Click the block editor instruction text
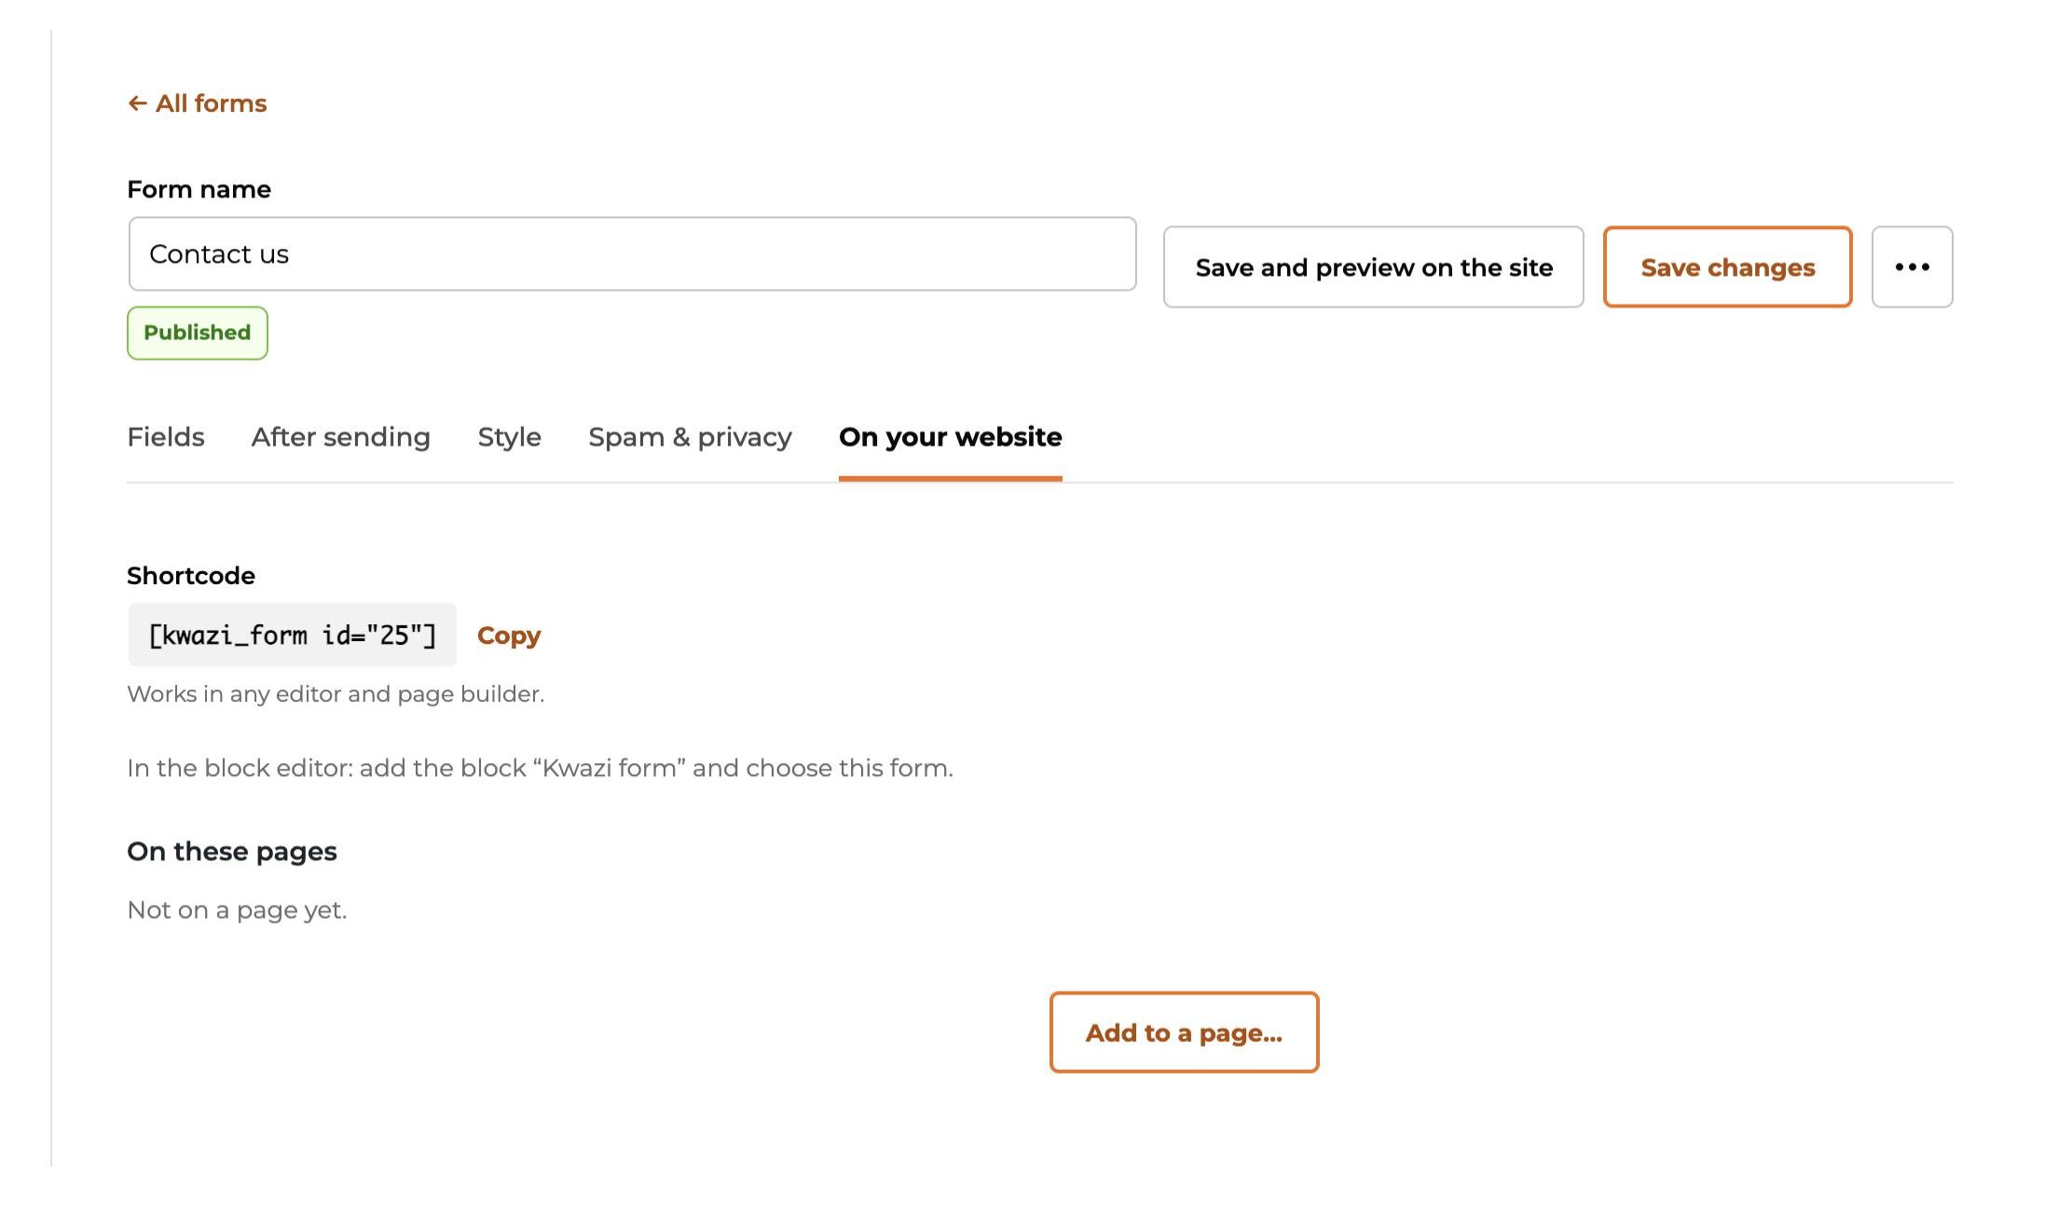 point(540,768)
